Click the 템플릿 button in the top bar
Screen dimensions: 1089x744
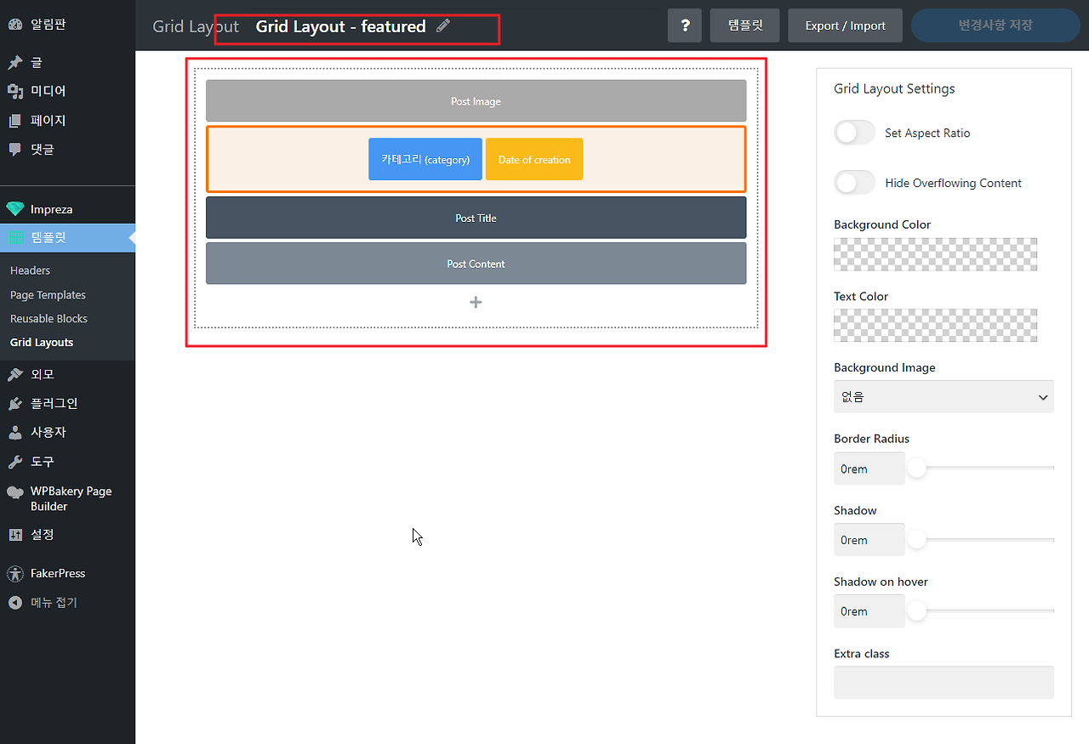coord(744,26)
